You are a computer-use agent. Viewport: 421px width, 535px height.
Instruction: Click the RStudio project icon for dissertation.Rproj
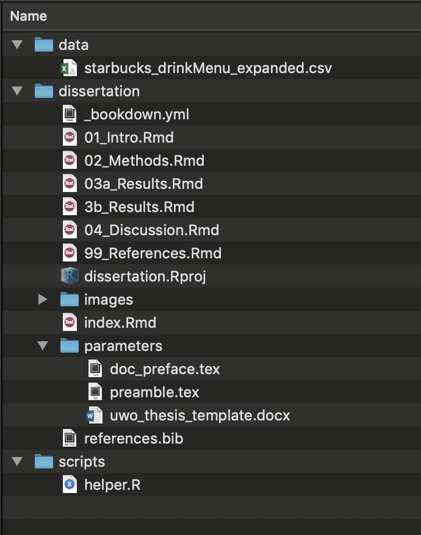(70, 276)
